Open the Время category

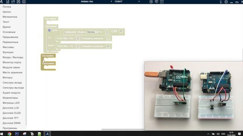[6, 27]
